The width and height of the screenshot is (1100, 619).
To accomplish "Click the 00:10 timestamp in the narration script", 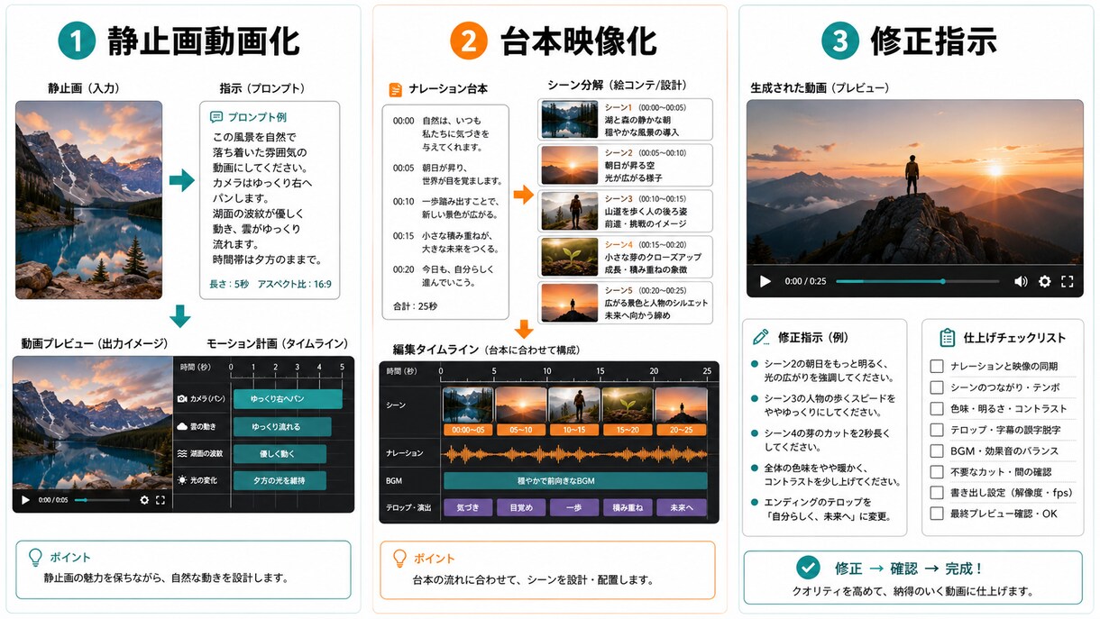I will coord(403,202).
